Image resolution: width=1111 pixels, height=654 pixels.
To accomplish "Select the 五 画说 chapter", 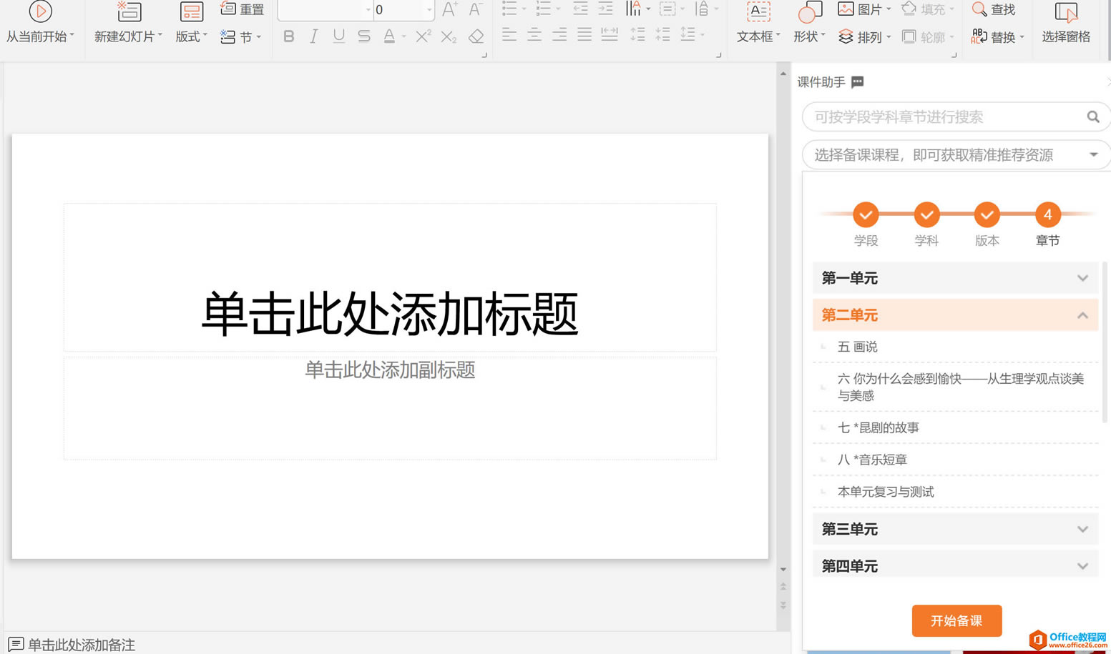I will [857, 347].
